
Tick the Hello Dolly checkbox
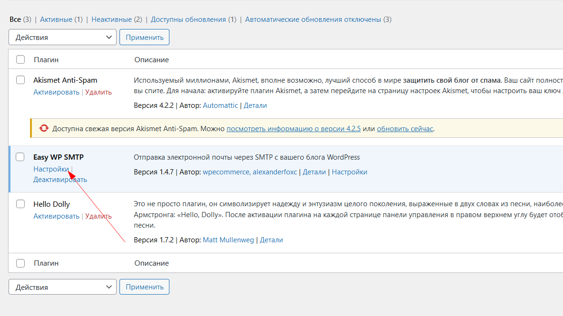tap(20, 204)
